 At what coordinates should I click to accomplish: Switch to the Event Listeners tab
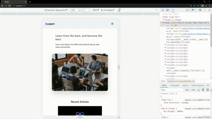[198, 85]
